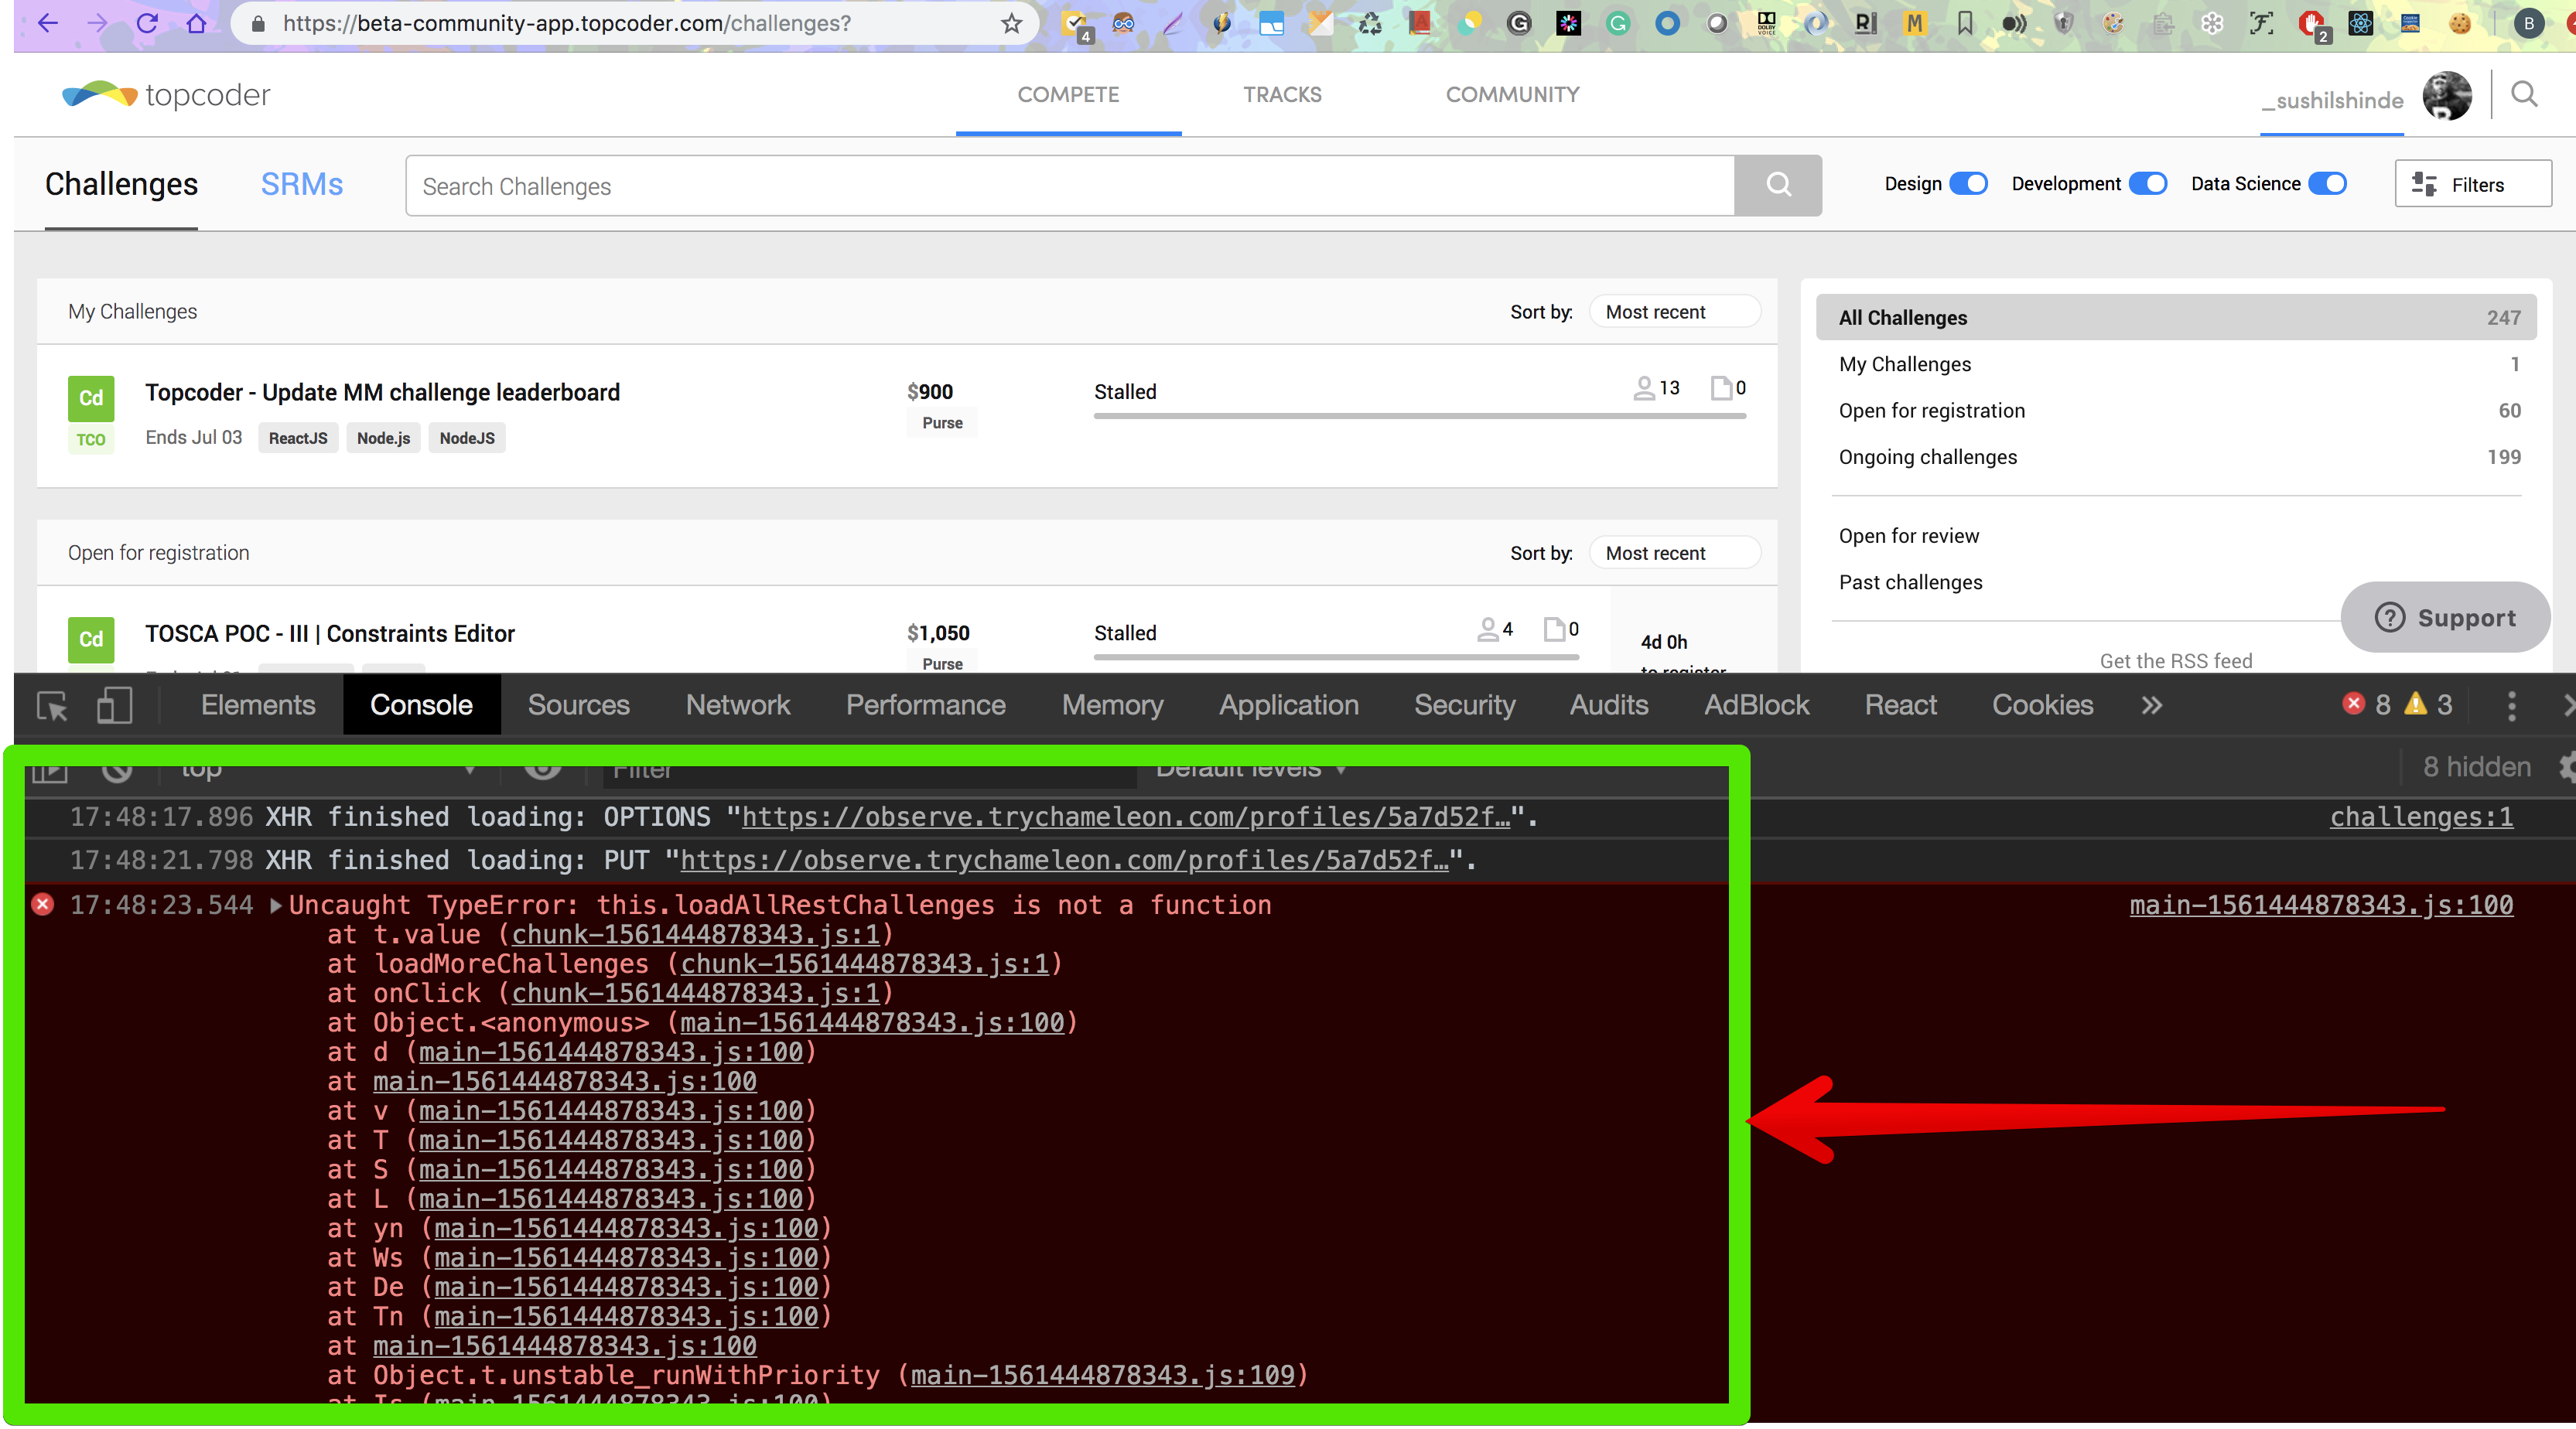2576x1429 pixels.
Task: Click the browser back arrow
Action: pyautogui.click(x=47, y=23)
